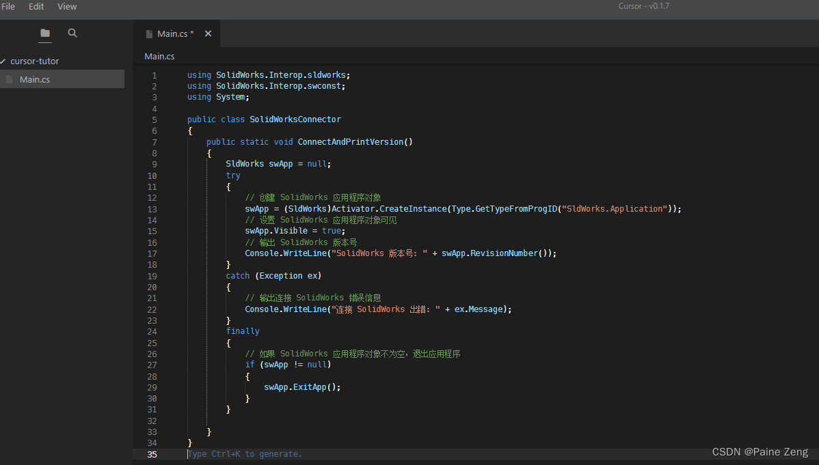Click the 'try' keyword on line 10
Image resolution: width=819 pixels, height=465 pixels.
pos(233,175)
